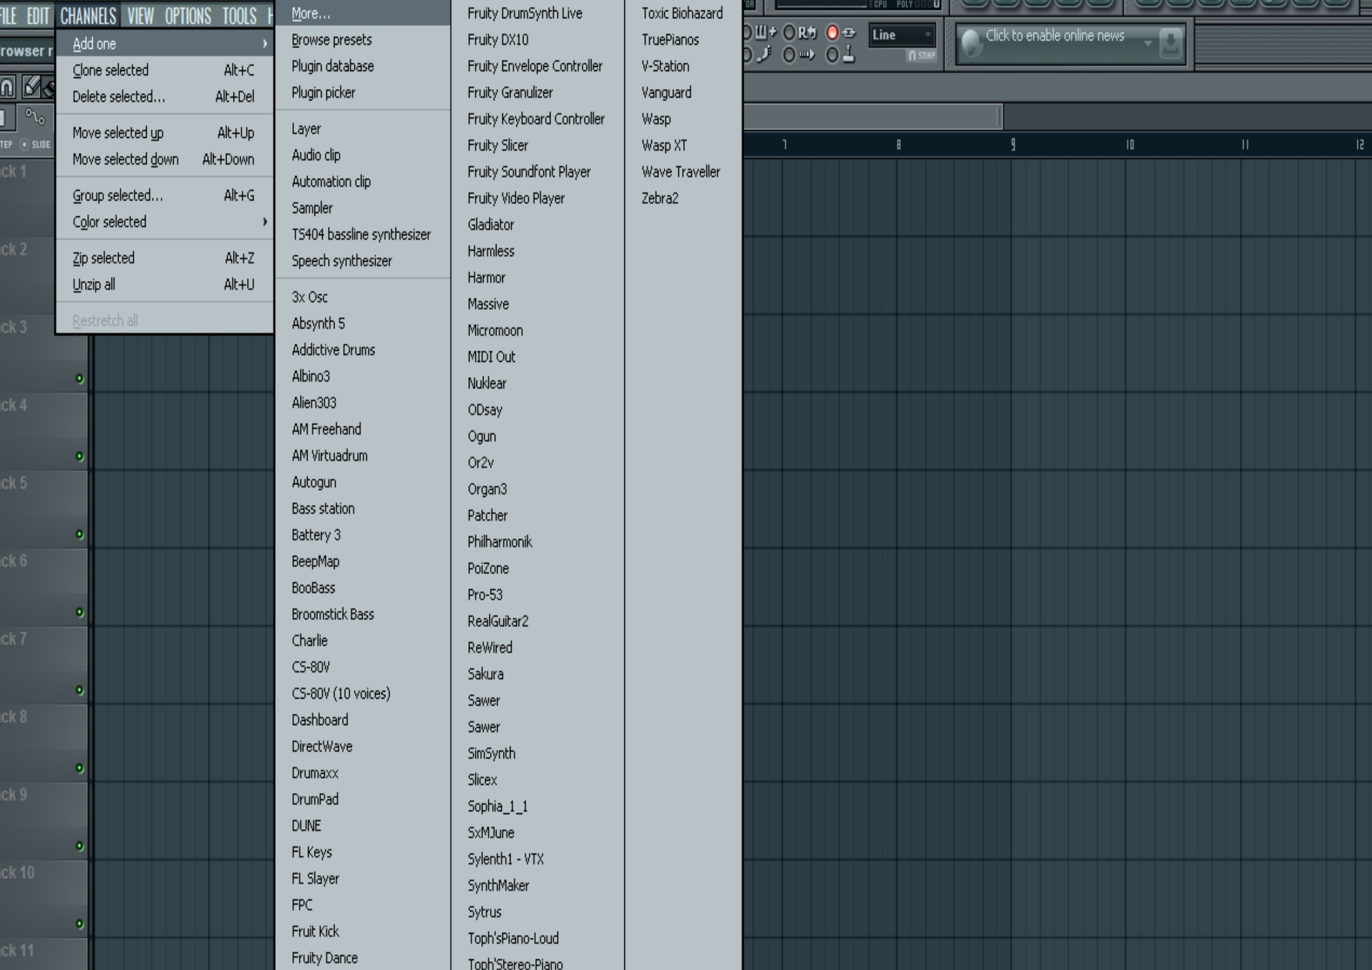This screenshot has height=970, width=1372.
Task: Choose Clone selected menu entry
Action: [164, 70]
